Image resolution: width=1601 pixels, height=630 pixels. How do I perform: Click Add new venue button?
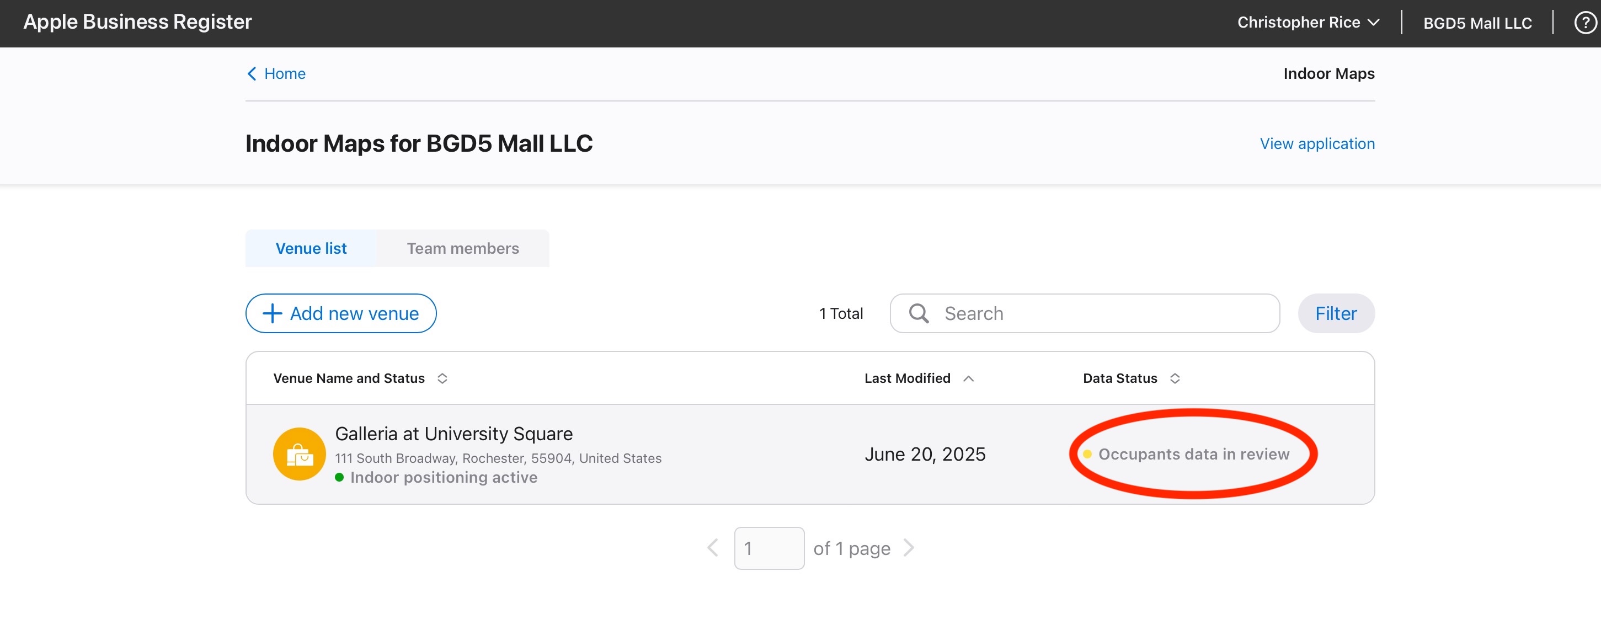340,313
